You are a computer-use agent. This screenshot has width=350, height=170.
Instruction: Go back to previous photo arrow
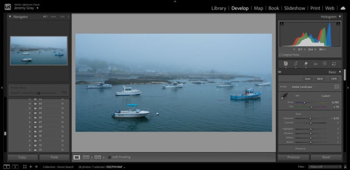click(31, 167)
